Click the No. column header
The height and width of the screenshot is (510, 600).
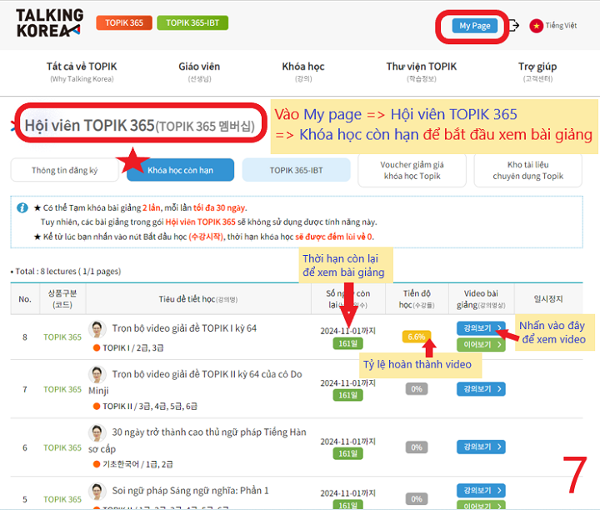point(25,299)
